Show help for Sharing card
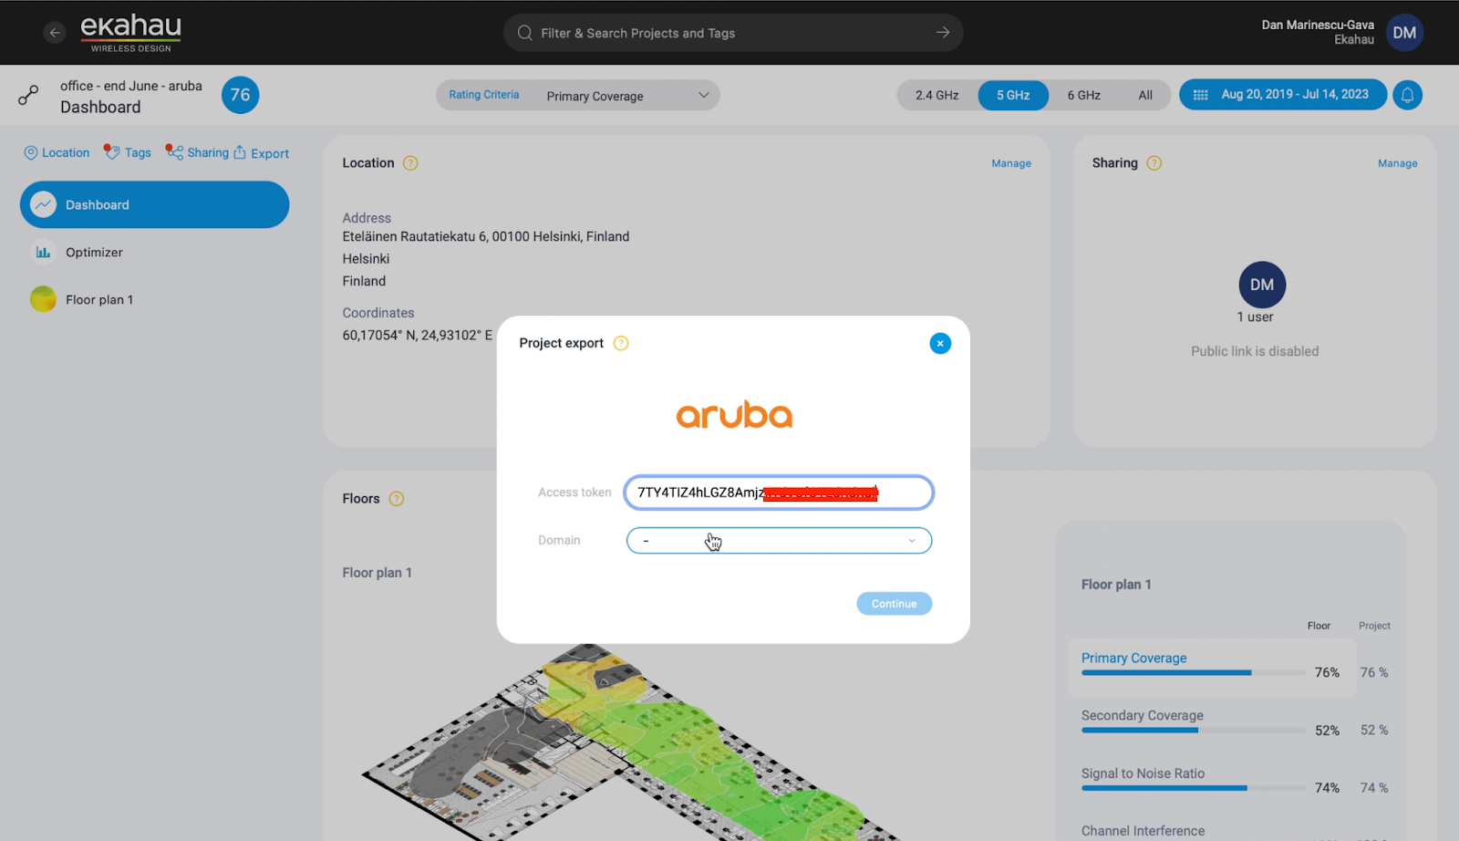The image size is (1459, 841). [x=1154, y=163]
